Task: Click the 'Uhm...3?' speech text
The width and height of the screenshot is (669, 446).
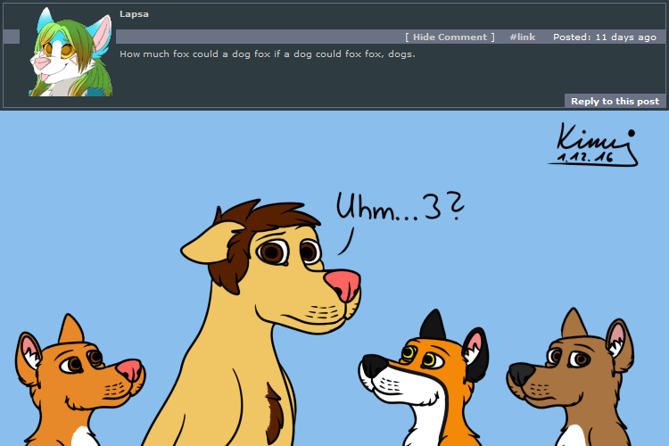Action: point(400,207)
